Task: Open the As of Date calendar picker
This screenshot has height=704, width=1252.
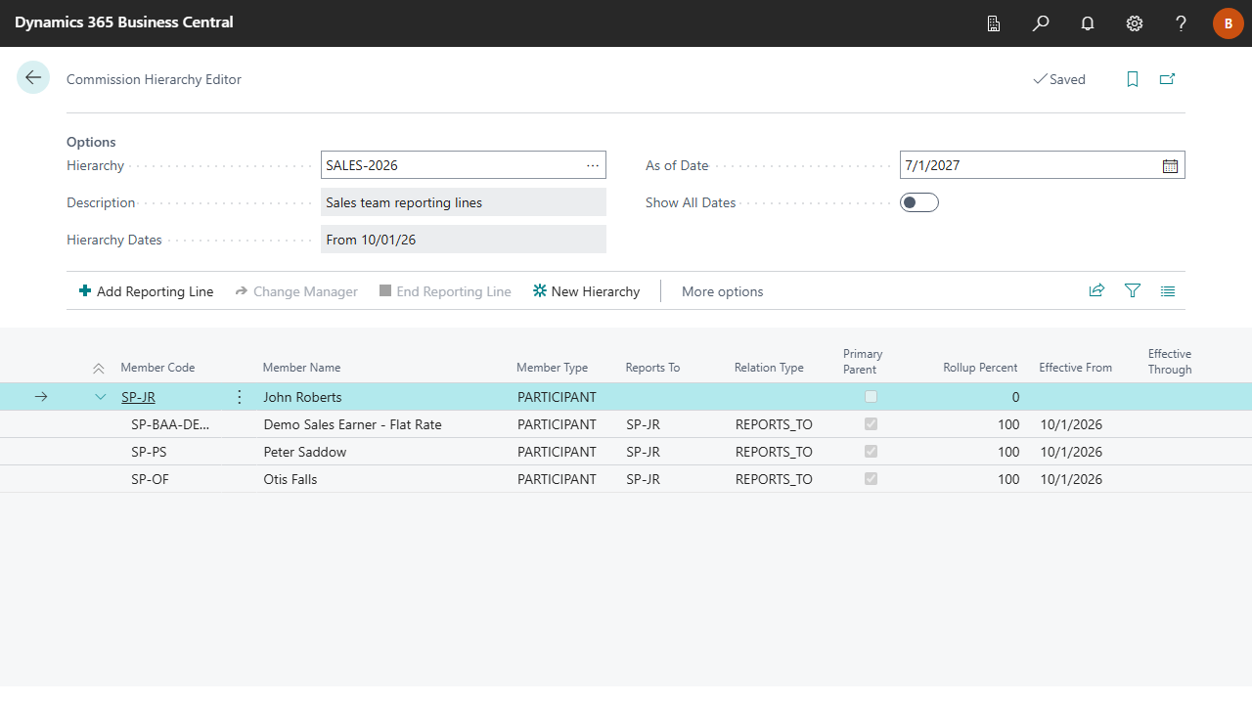Action: point(1170,165)
